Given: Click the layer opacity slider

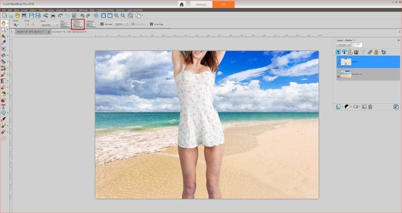Looking at the screenshot, I should (x=357, y=45).
